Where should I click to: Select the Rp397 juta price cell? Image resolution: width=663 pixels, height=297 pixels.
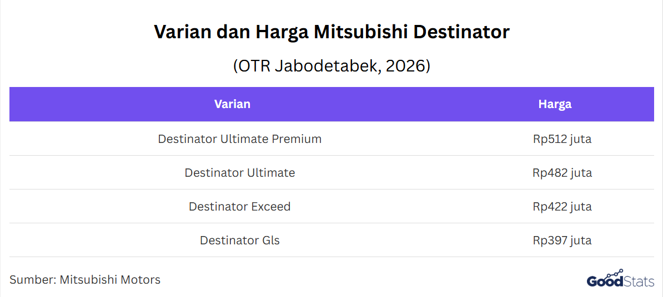pyautogui.click(x=562, y=240)
